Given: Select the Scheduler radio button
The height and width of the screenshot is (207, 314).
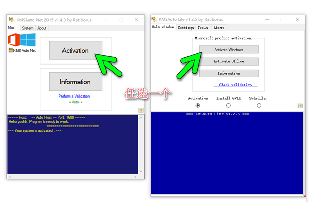Looking at the screenshot, I should (x=259, y=106).
